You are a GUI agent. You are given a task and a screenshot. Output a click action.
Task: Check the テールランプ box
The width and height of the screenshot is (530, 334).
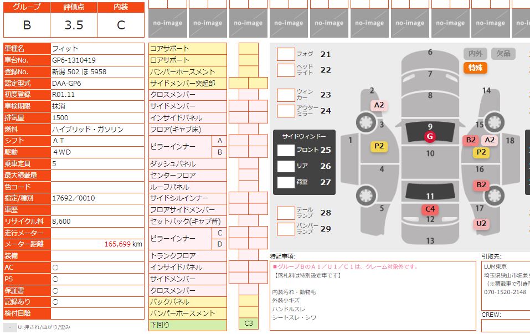pyautogui.click(x=286, y=213)
